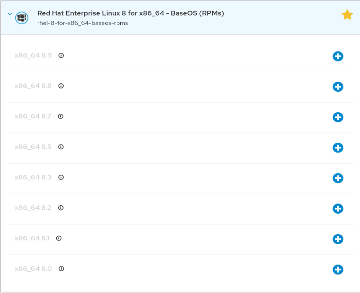Show info for x86_64 8.5 repository

61,147
